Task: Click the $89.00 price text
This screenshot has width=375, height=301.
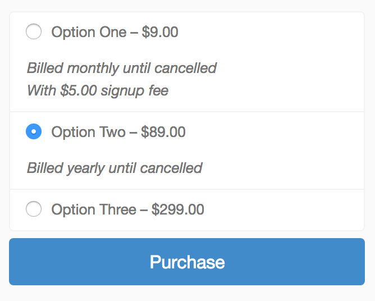Action: (x=163, y=132)
